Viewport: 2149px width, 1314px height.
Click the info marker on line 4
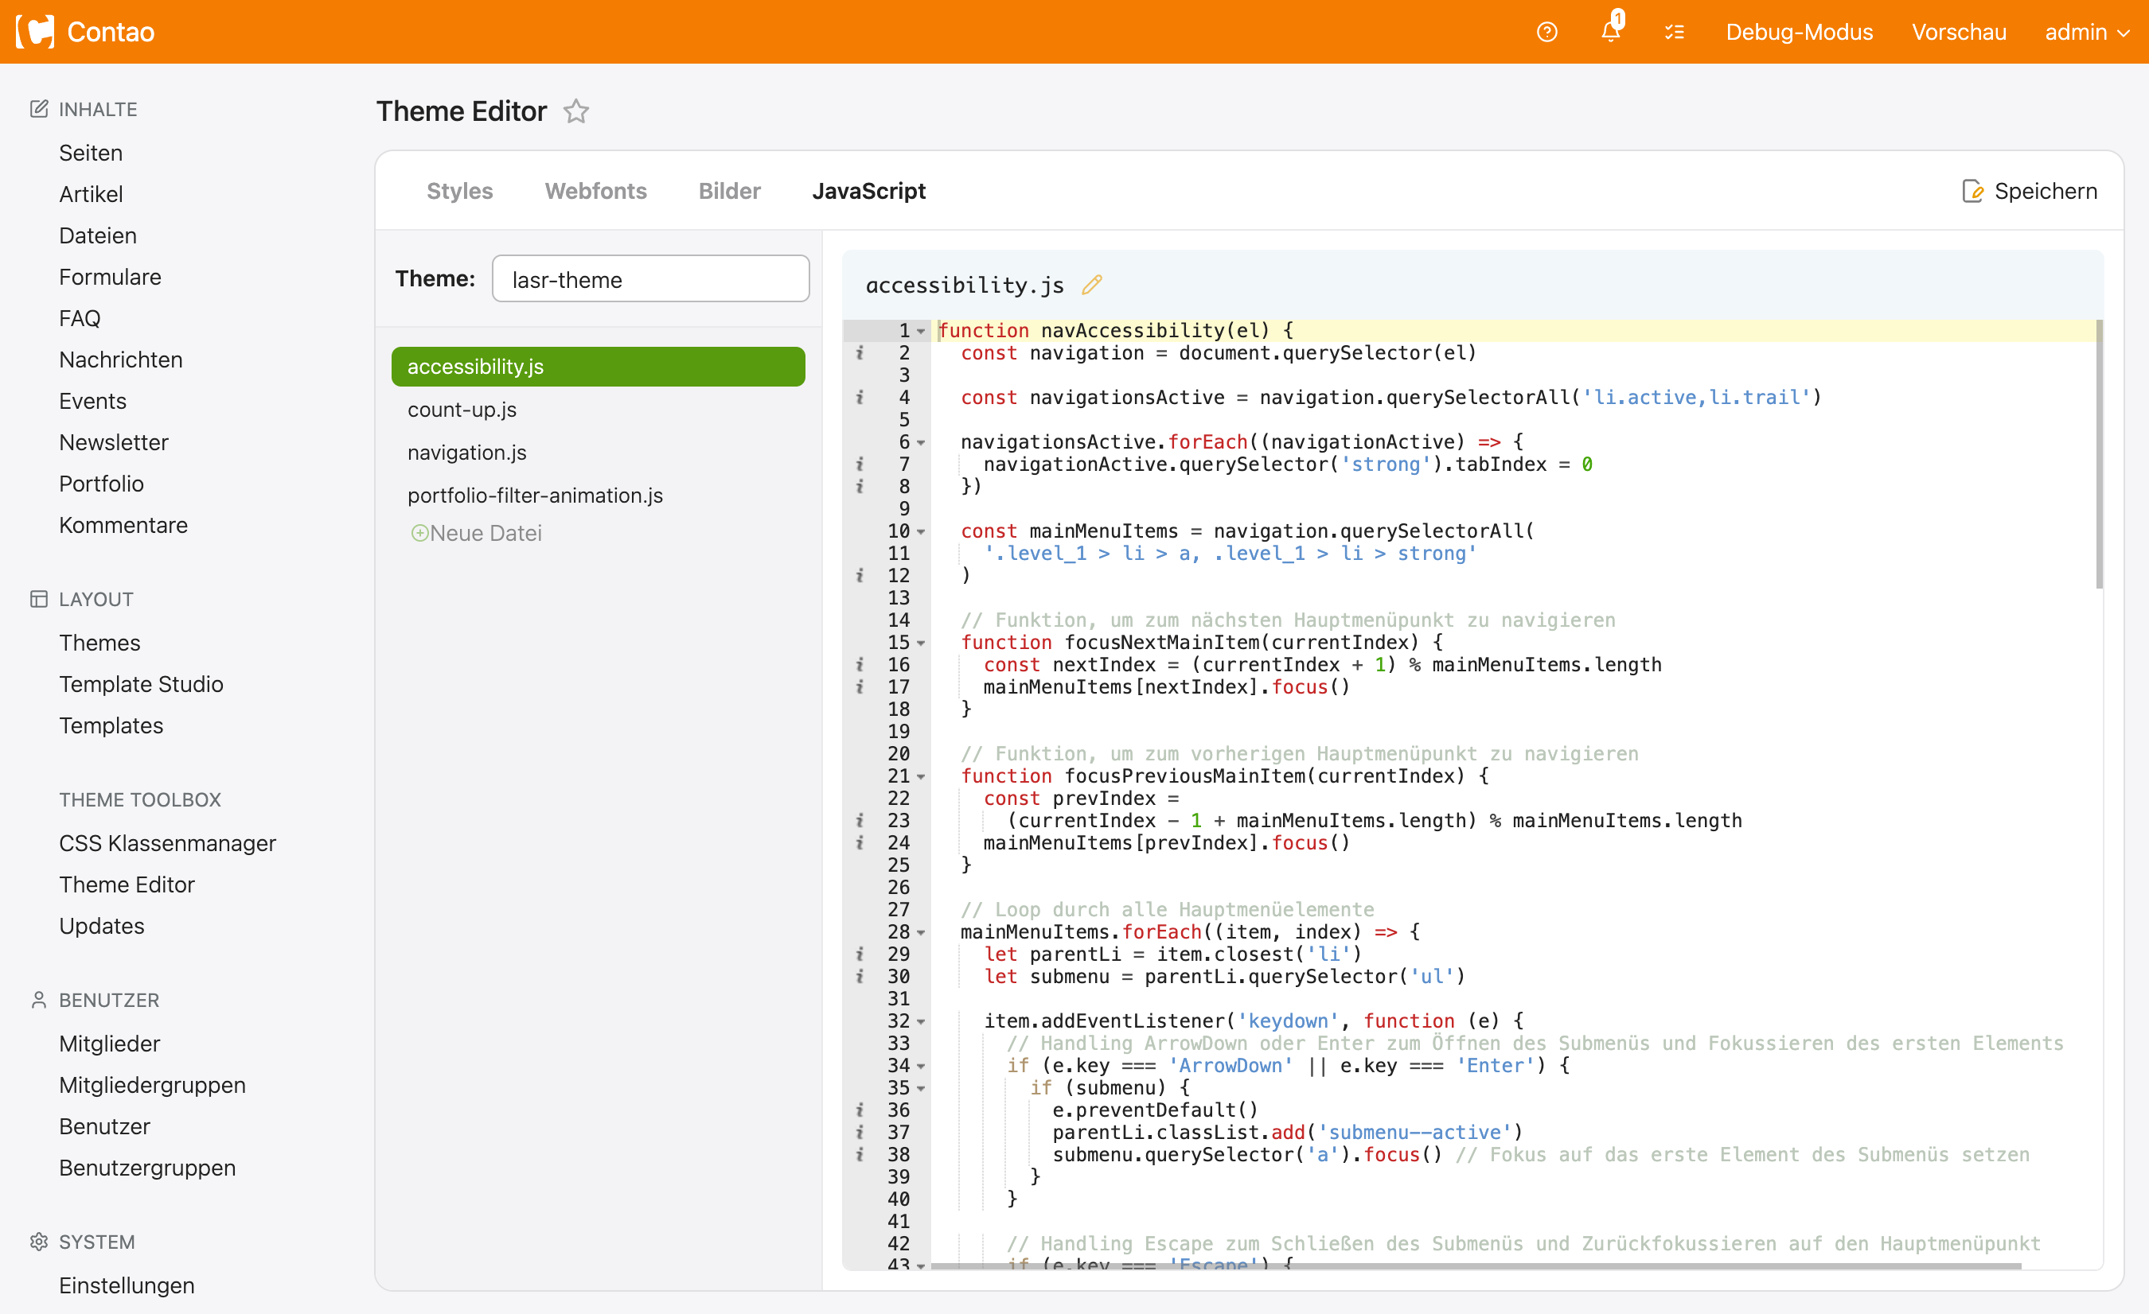click(860, 398)
